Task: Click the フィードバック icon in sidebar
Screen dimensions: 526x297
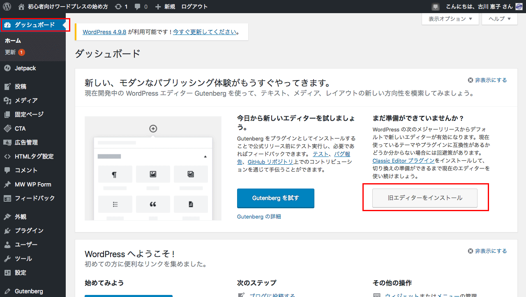Action: click(7, 198)
